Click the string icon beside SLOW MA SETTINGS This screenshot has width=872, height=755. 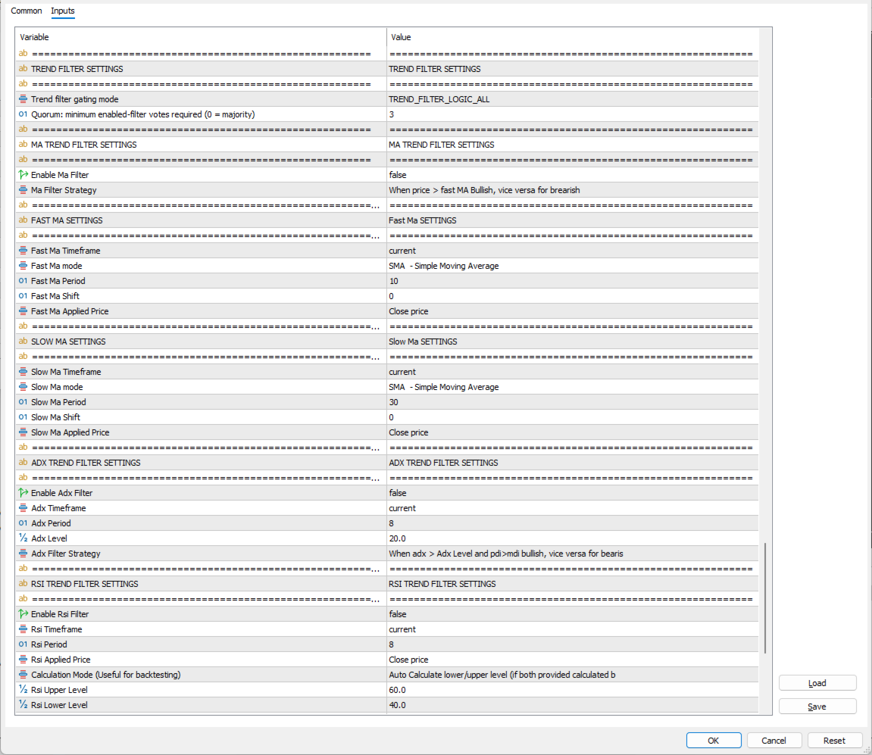point(23,342)
